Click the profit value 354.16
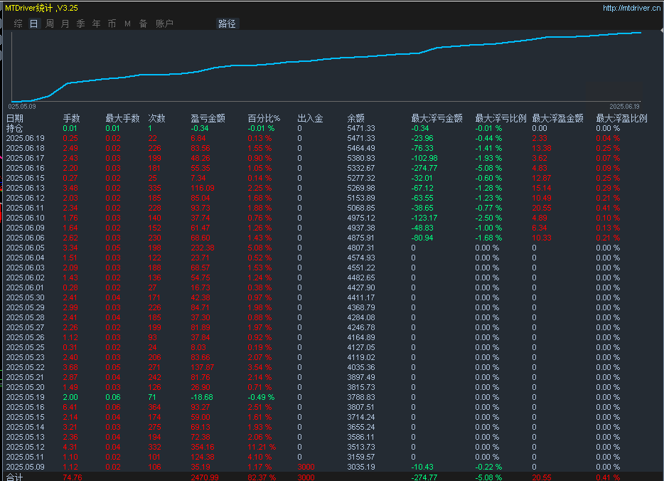The height and width of the screenshot is (481, 664). pos(203,447)
